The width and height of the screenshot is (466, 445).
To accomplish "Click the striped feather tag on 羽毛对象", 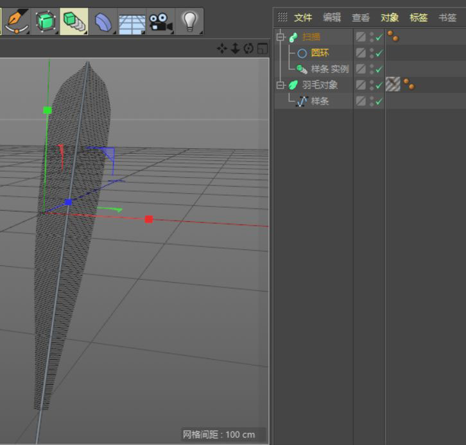I will coord(393,84).
